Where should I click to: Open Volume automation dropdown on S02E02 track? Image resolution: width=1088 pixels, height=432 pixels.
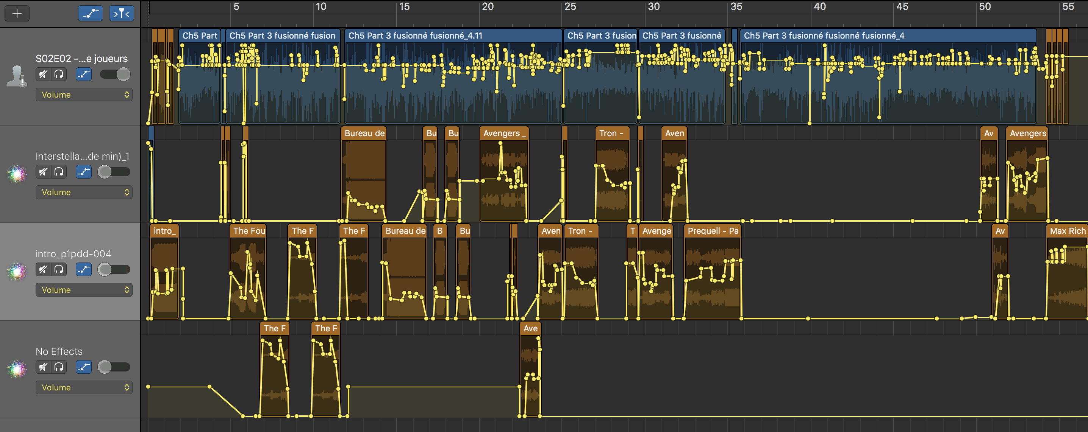pos(84,95)
